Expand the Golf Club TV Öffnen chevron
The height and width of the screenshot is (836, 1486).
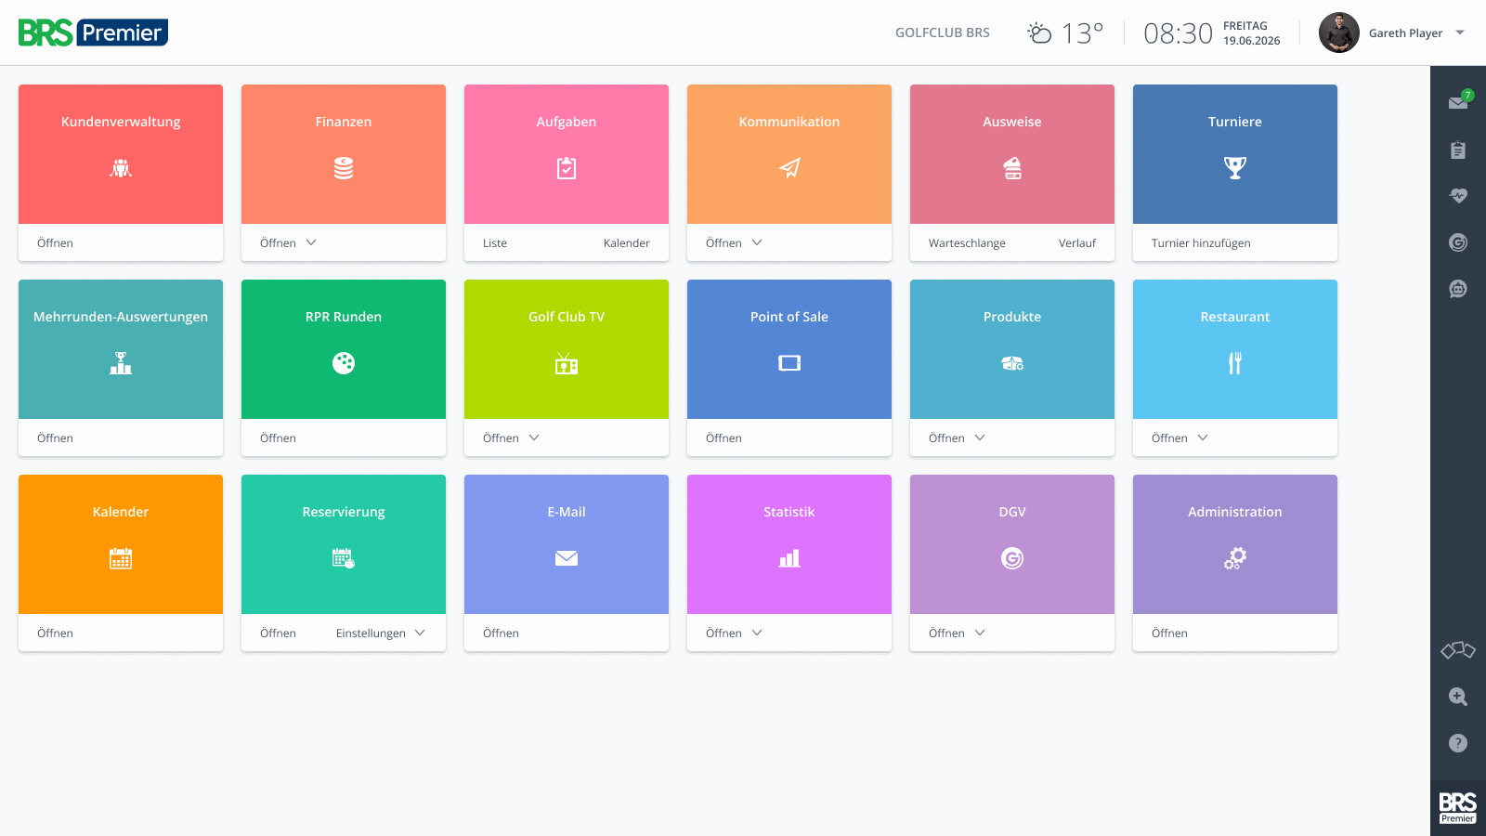[x=534, y=438]
